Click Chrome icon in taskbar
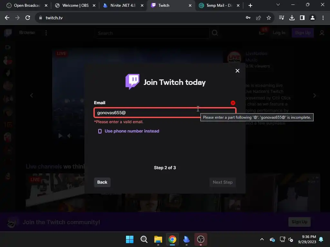The image size is (330, 247). click(x=172, y=239)
